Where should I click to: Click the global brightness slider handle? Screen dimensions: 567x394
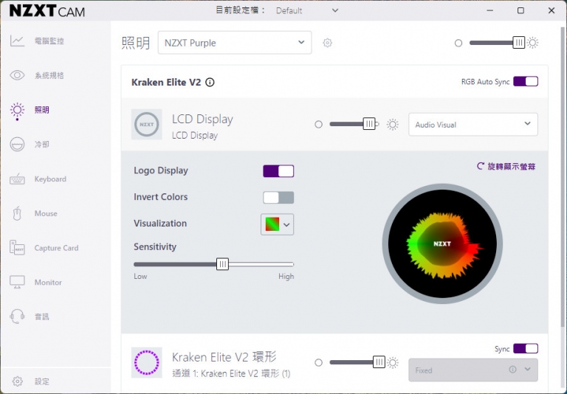pyautogui.click(x=518, y=43)
